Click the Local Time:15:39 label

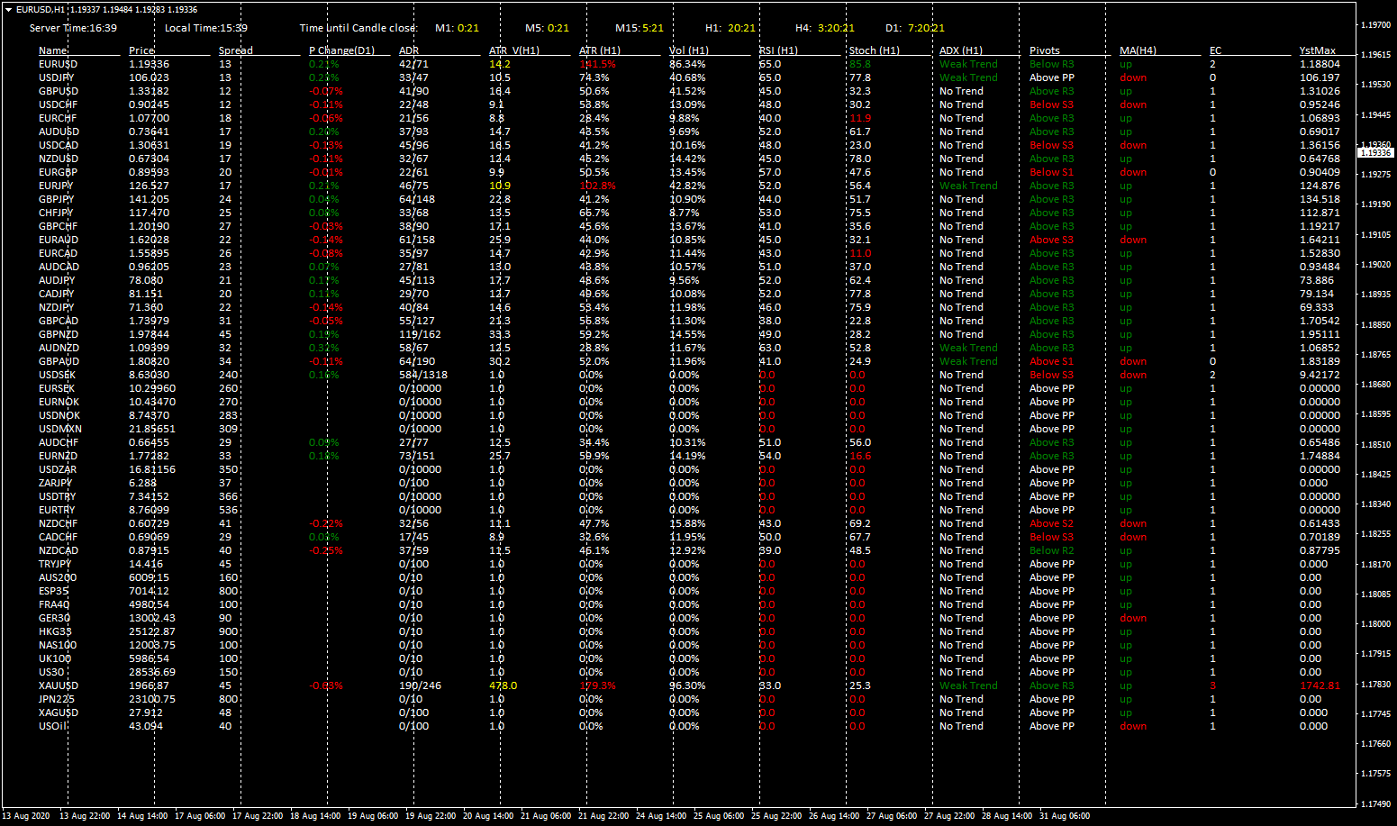[x=206, y=28]
